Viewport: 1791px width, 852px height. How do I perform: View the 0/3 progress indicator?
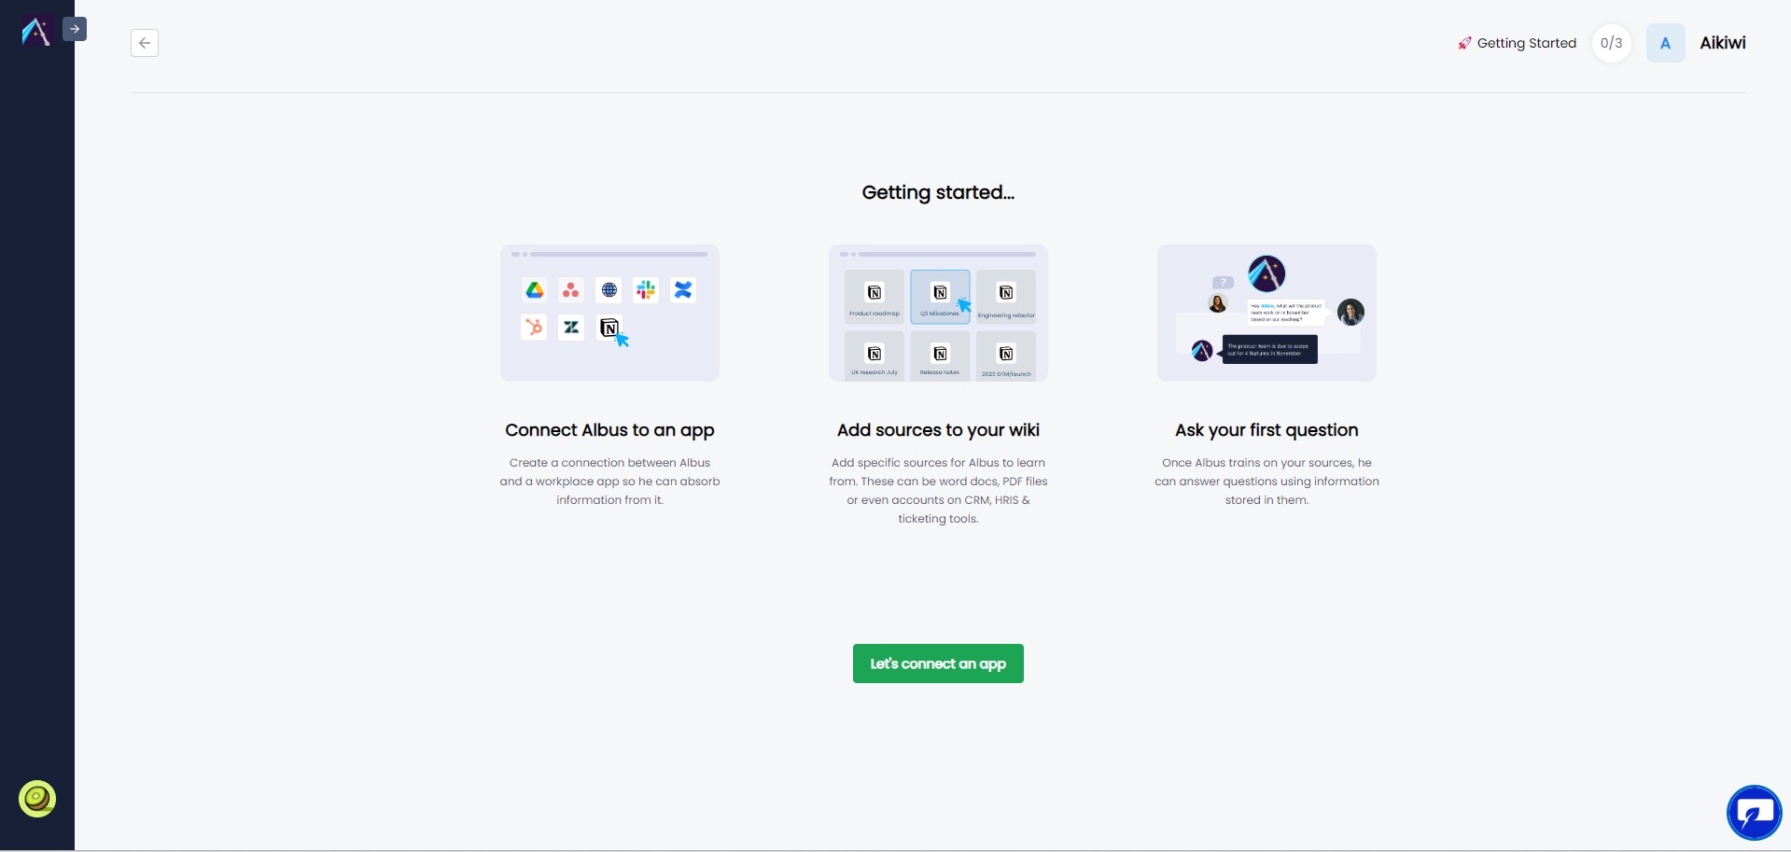pyautogui.click(x=1612, y=43)
